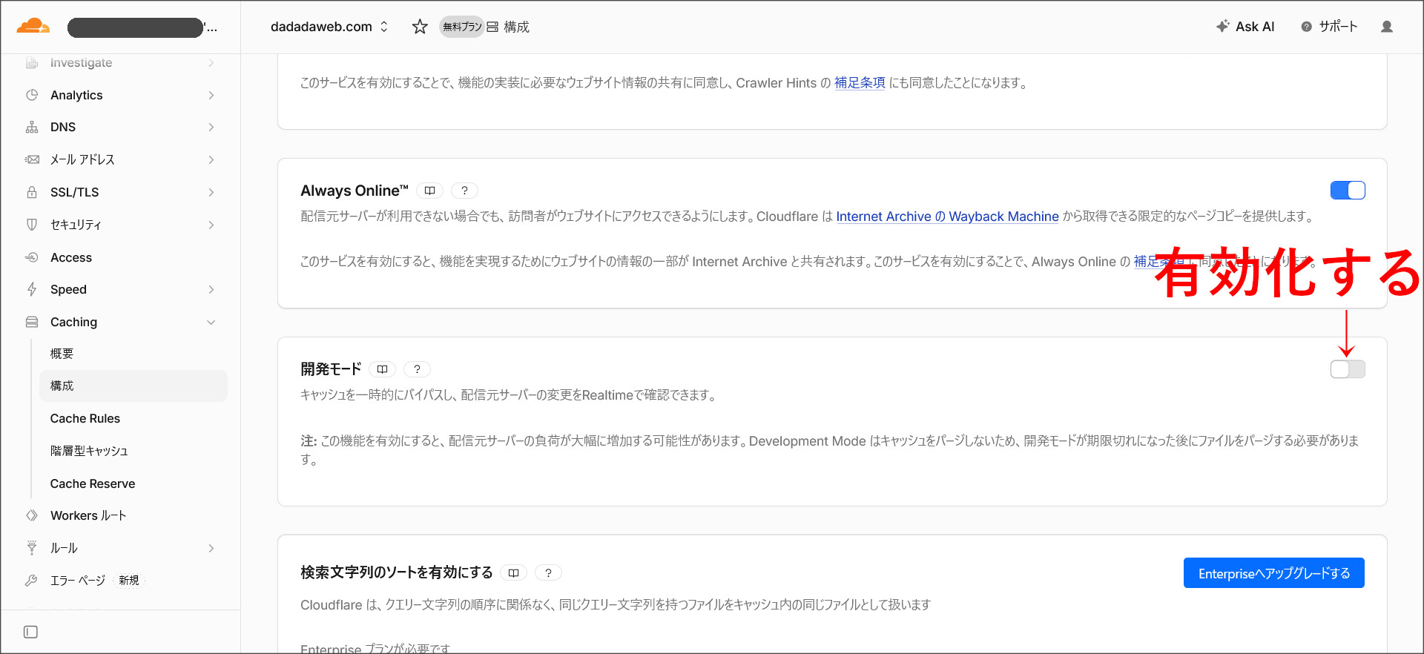Image resolution: width=1424 pixels, height=654 pixels.
Task: Open the Crawler Hints 補足条項 link
Action: click(x=860, y=83)
